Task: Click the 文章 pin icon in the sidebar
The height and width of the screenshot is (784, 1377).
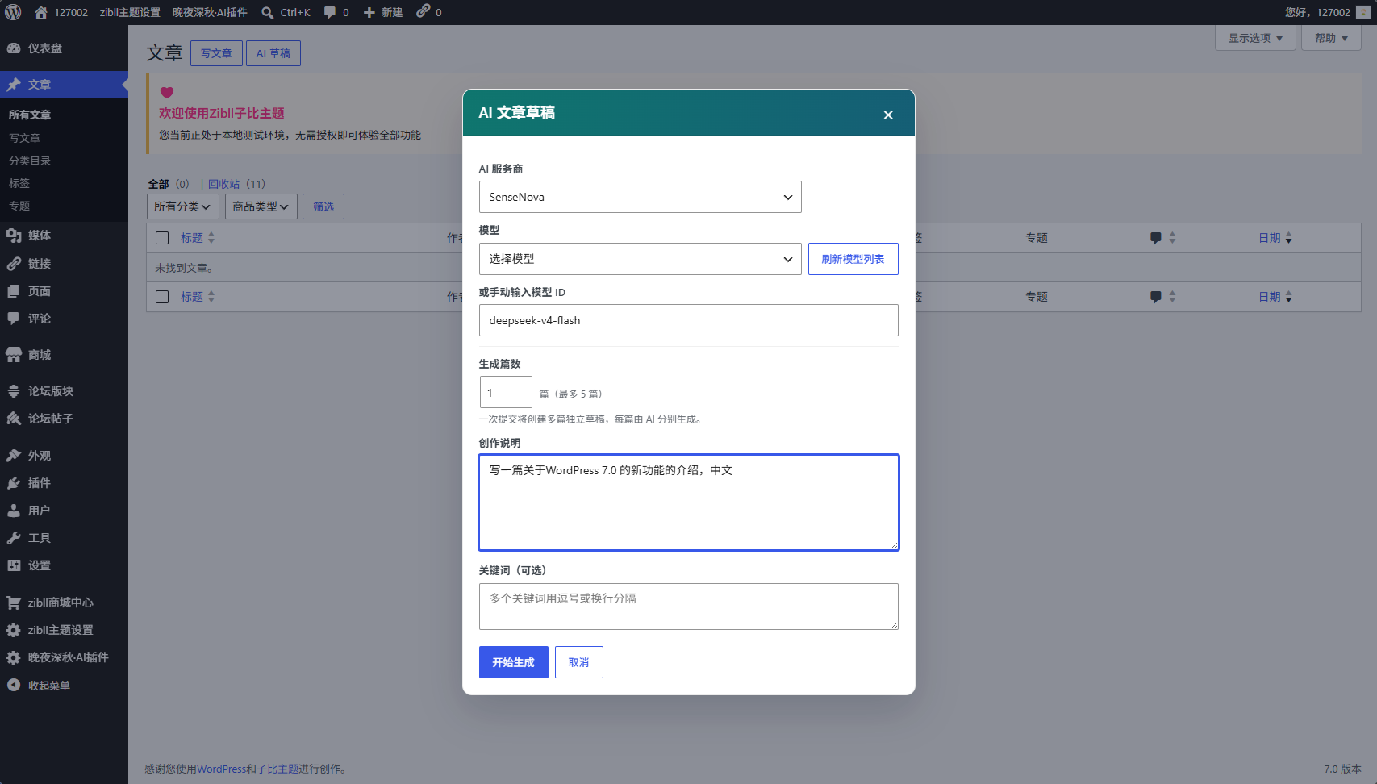Action: pyautogui.click(x=14, y=85)
